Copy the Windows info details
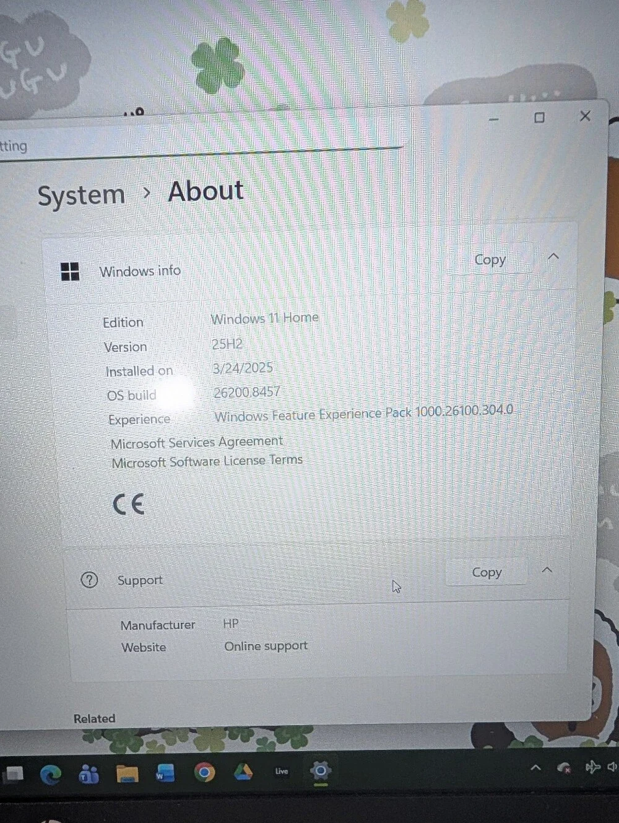The image size is (619, 823). 490,260
